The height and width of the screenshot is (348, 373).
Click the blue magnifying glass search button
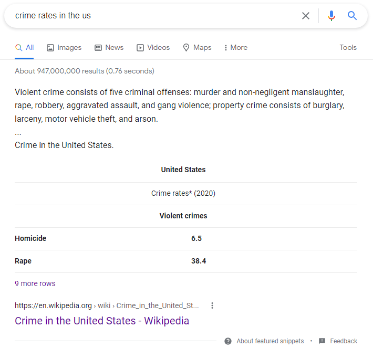point(353,16)
